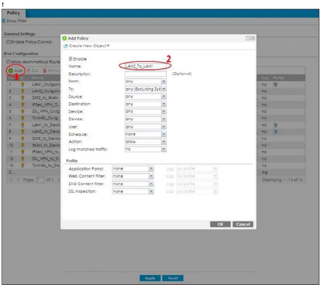Open the From dropdown

click(x=164, y=81)
